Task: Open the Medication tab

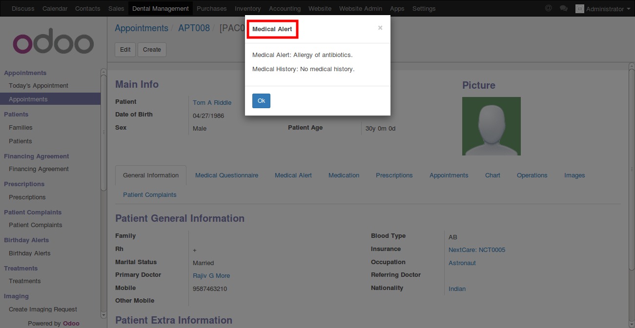Action: coord(344,175)
